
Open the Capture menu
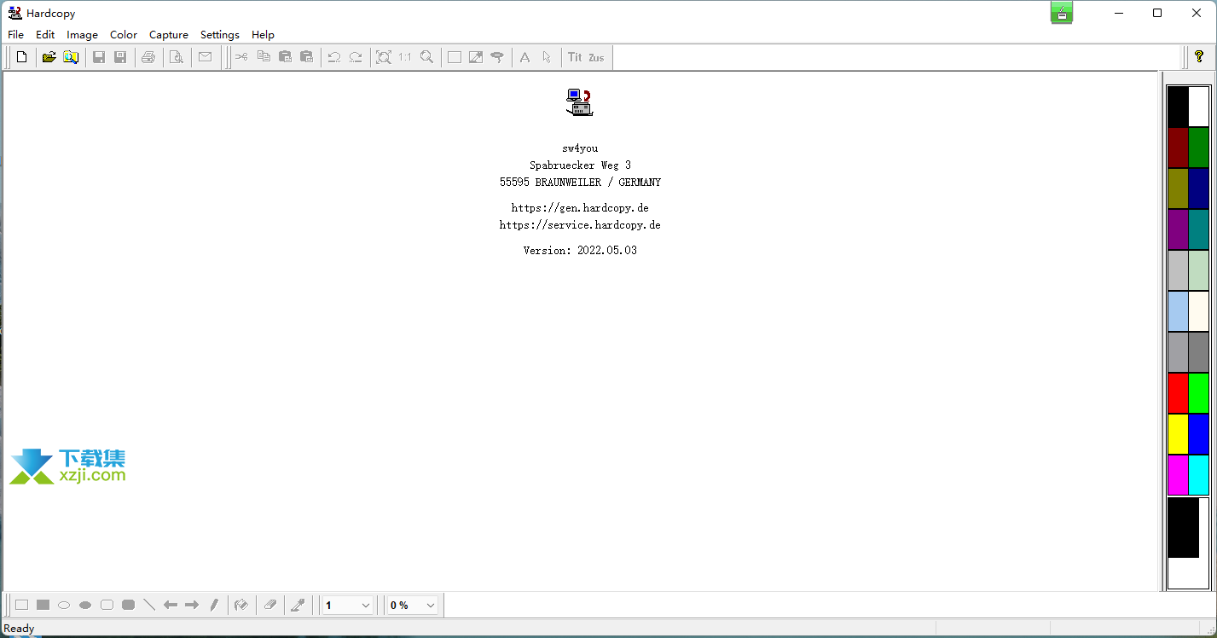click(x=169, y=35)
